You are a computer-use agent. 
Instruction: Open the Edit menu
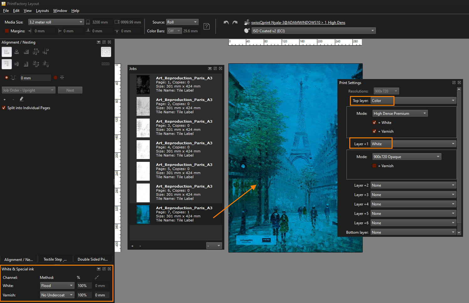pyautogui.click(x=16, y=10)
